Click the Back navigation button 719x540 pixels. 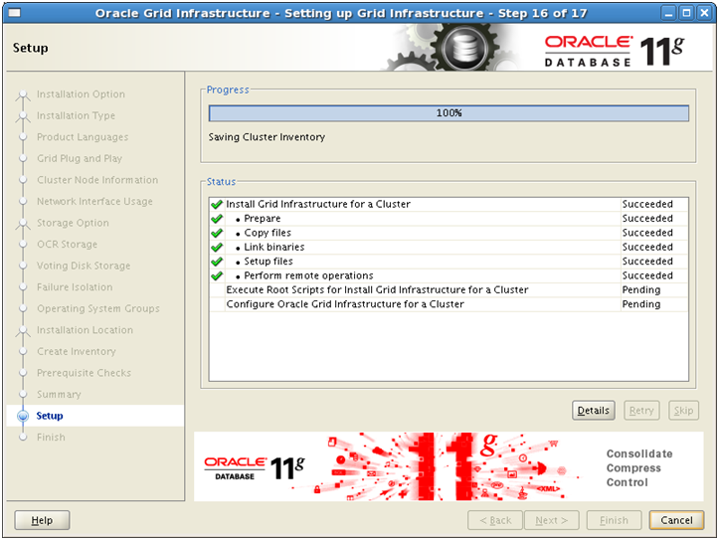point(495,520)
